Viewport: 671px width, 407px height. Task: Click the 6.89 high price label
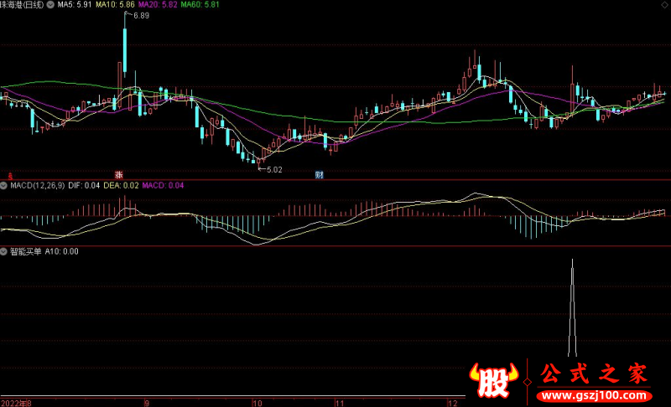pyautogui.click(x=141, y=16)
